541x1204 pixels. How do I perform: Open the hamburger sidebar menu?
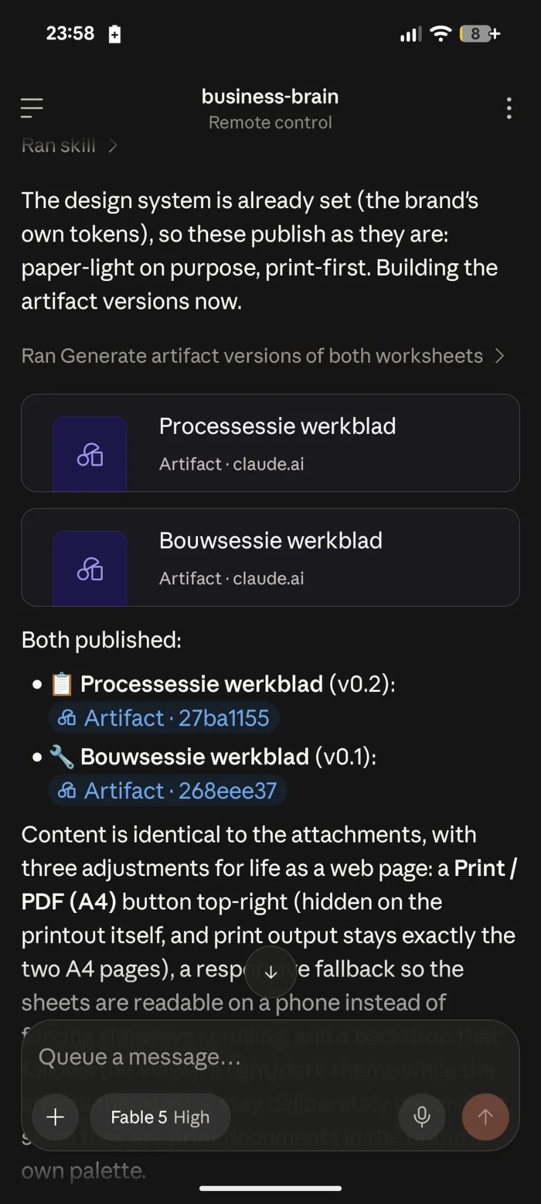point(32,108)
